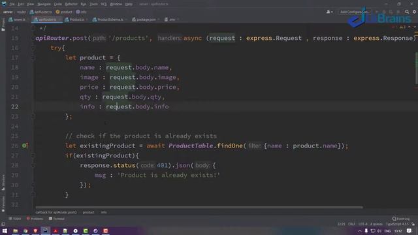The image size is (418, 235).
Task: Open the Help menu
Action: click(x=129, y=4)
